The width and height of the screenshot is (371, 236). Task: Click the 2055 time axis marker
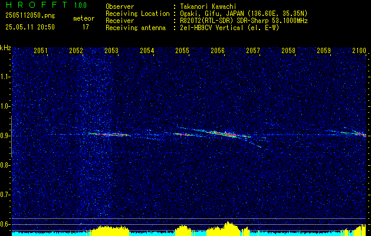click(x=182, y=51)
